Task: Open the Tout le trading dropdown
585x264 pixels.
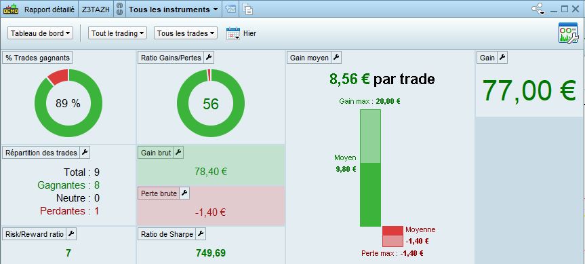Action: click(117, 33)
